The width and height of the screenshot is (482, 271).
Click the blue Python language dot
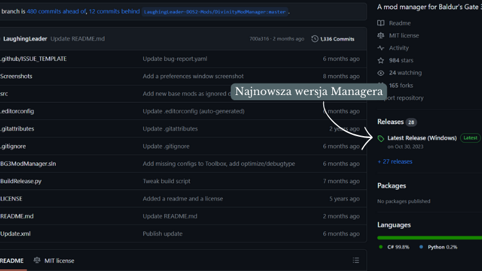tap(421, 247)
